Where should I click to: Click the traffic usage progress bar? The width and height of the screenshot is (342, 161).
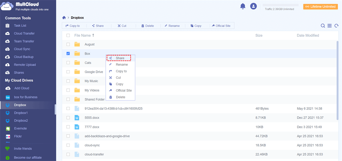coord(280,5)
